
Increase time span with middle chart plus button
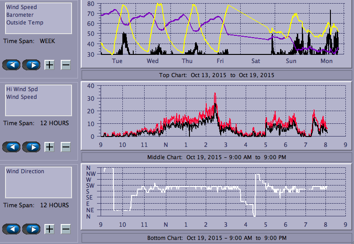click(x=49, y=147)
